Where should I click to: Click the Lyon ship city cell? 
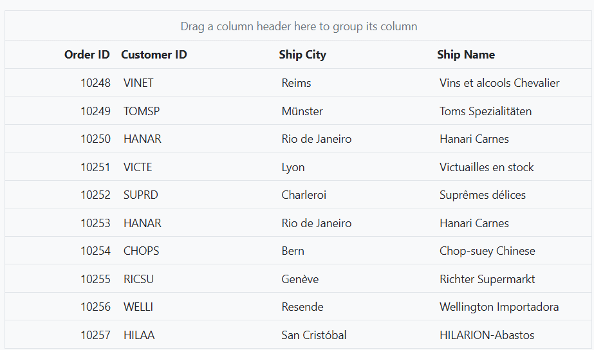coord(293,167)
